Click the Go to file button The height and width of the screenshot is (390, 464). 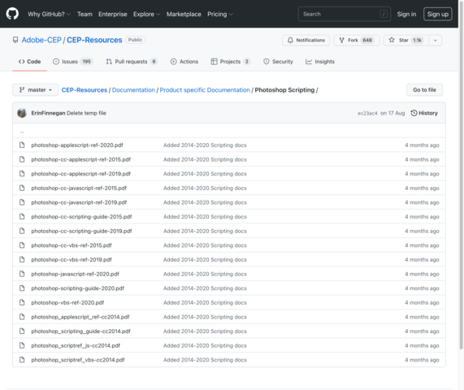(x=424, y=89)
